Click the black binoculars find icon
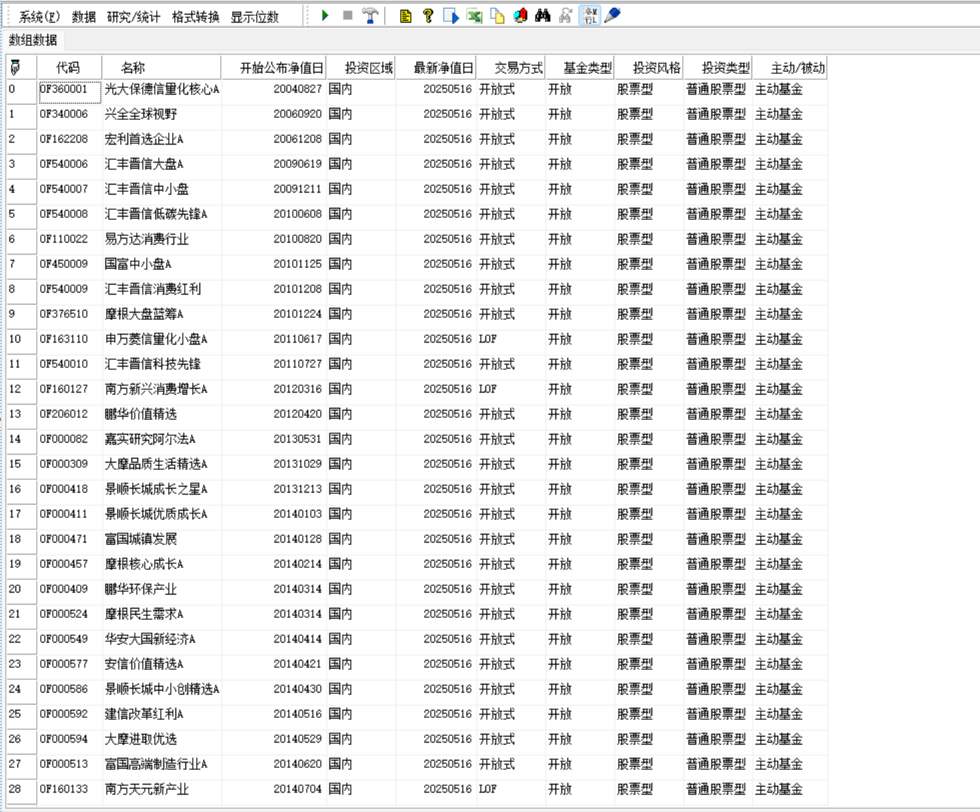The height and width of the screenshot is (812, 980). click(543, 15)
